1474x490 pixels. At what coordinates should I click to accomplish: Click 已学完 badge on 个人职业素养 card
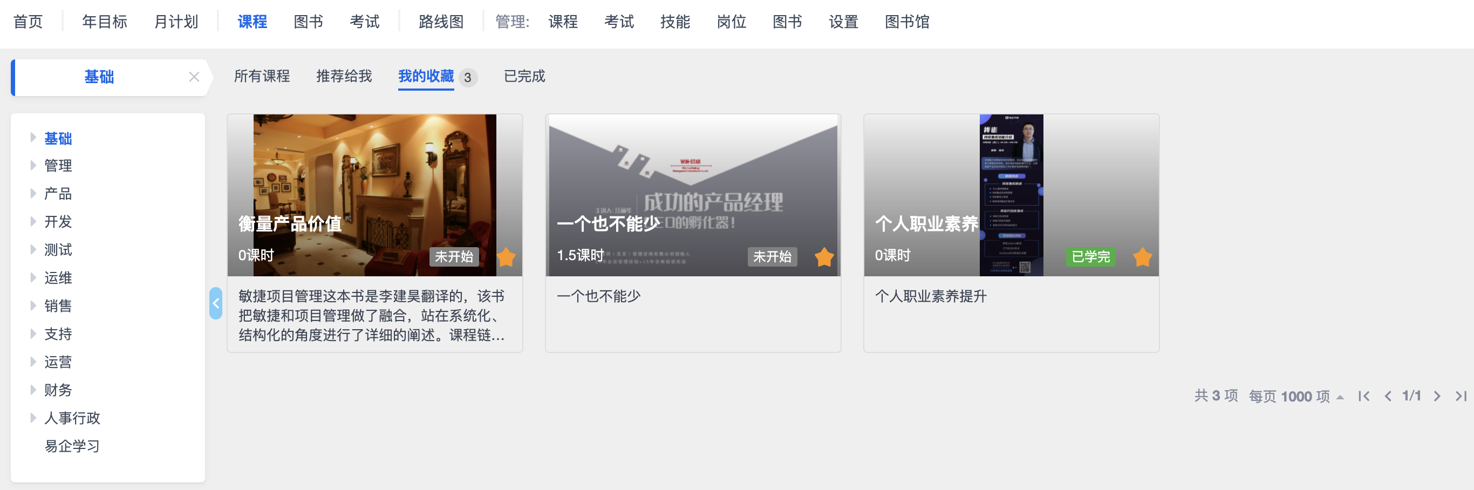pos(1090,256)
